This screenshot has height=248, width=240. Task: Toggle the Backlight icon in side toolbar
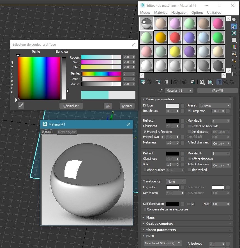(234, 26)
